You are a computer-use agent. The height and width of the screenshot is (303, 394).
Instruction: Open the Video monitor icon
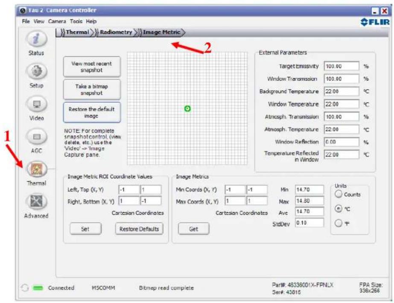(x=36, y=104)
